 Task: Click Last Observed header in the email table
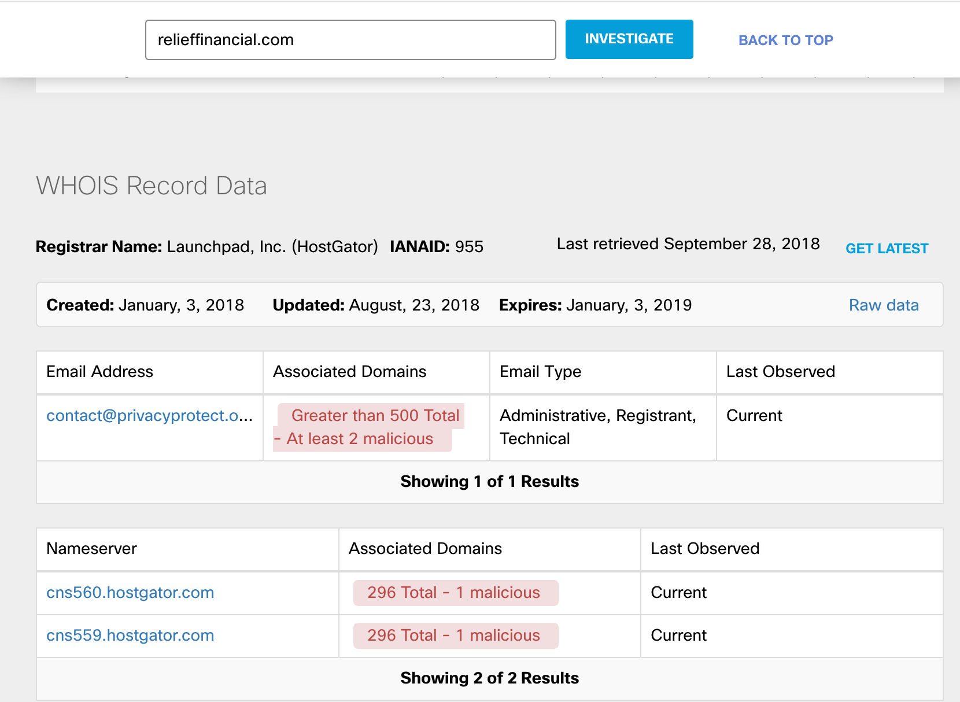click(780, 372)
